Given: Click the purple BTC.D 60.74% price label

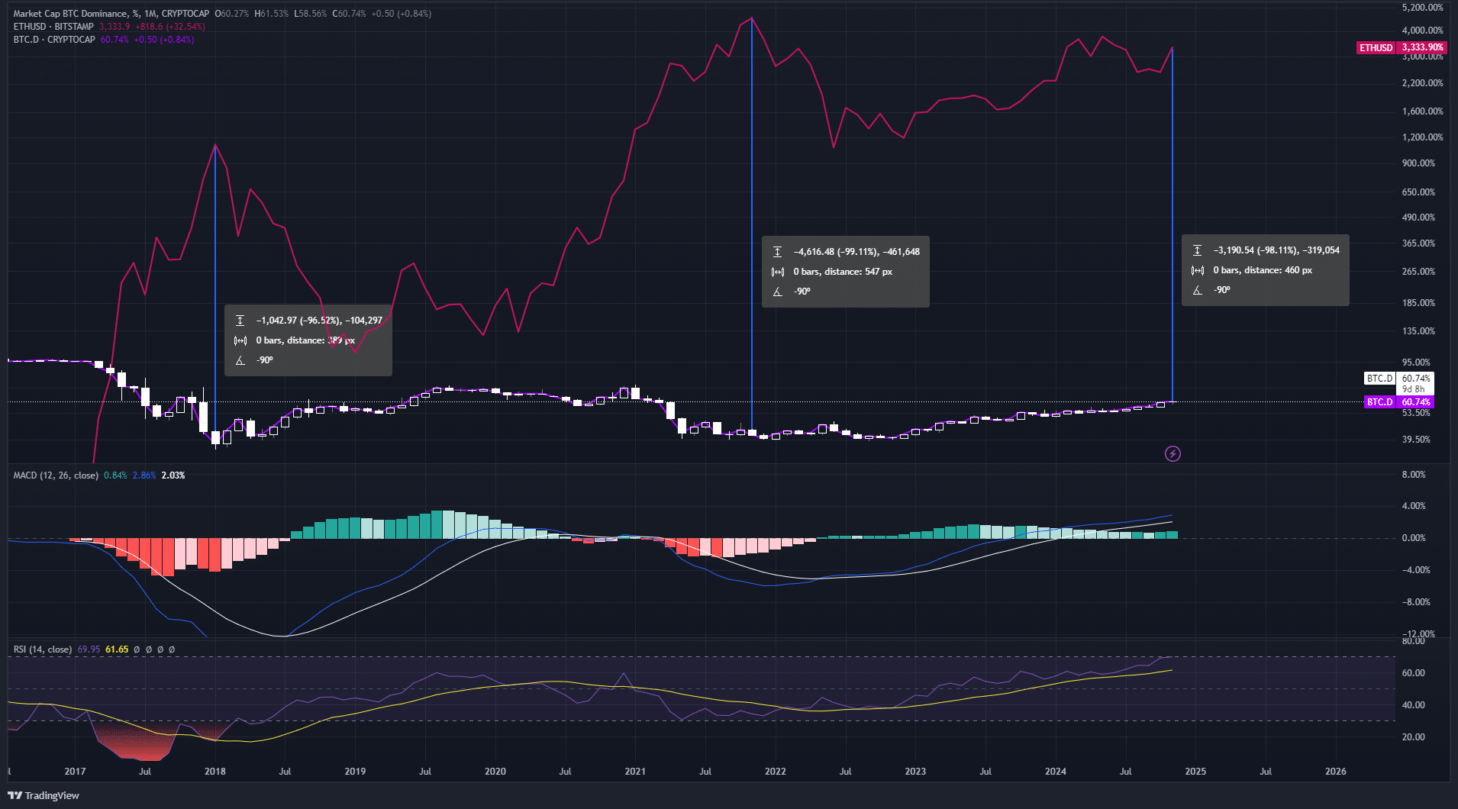Looking at the screenshot, I should coord(1398,401).
